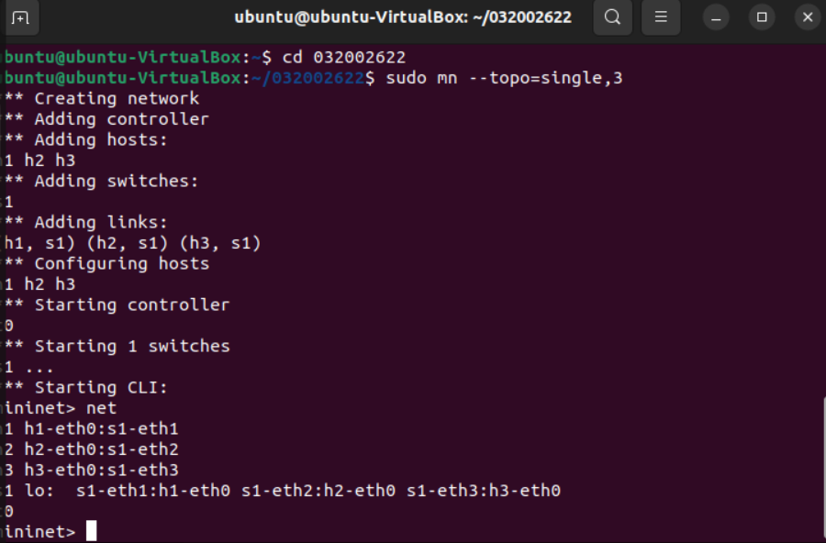This screenshot has width=826, height=543.
Task: Click the cursor block at mininet prompt
Action: 91,531
